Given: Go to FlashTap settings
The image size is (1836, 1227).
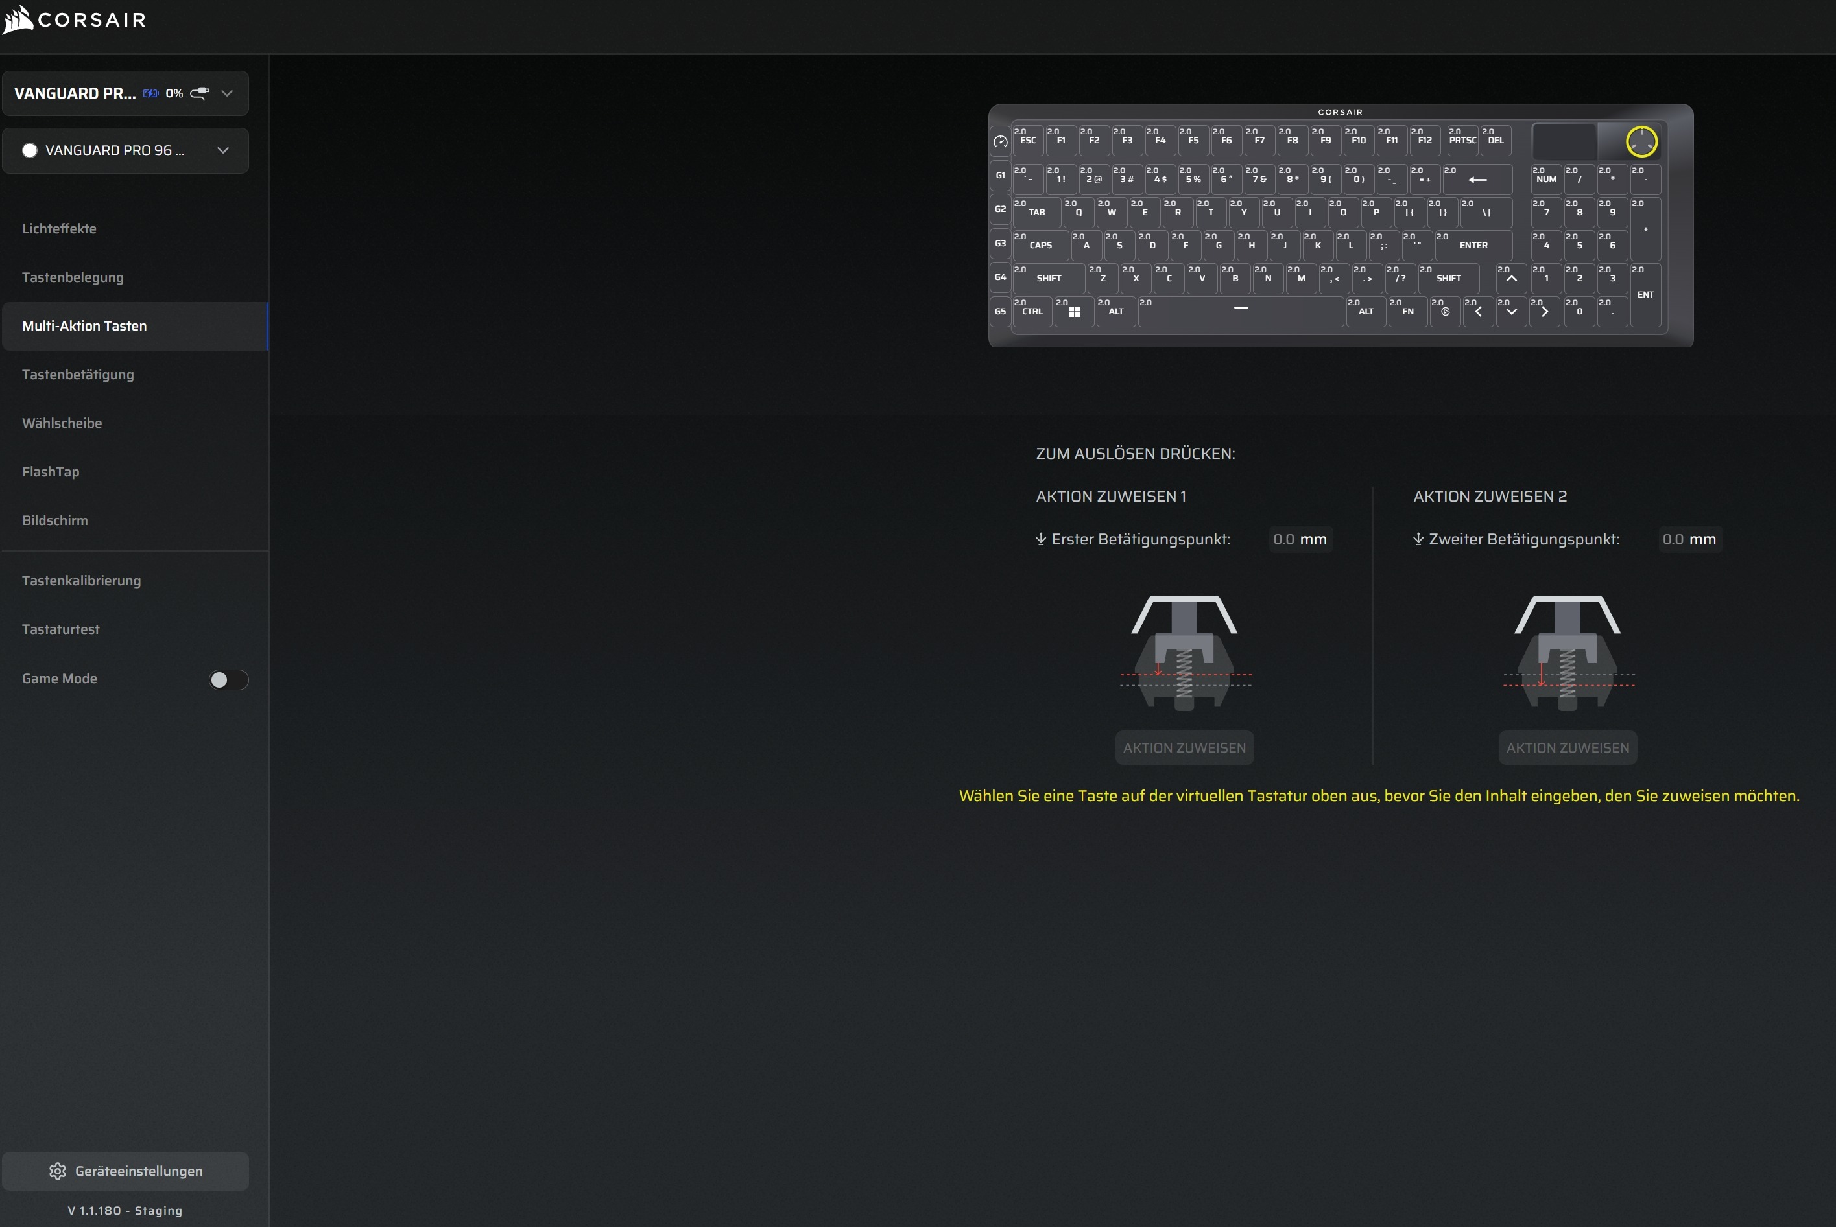Looking at the screenshot, I should tap(51, 471).
